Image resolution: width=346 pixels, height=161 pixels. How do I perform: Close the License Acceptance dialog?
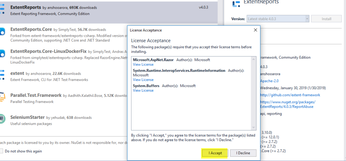(x=255, y=30)
